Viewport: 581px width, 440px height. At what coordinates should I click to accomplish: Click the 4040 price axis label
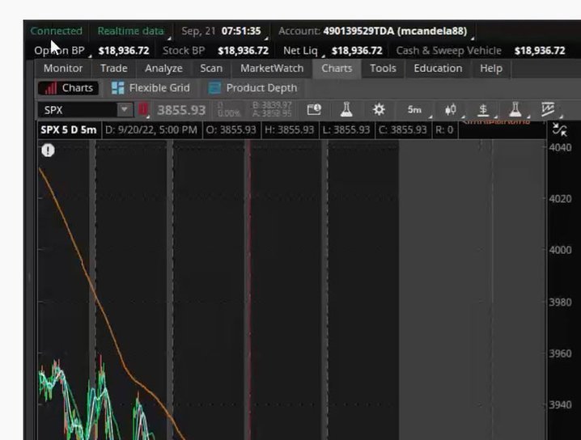point(560,148)
